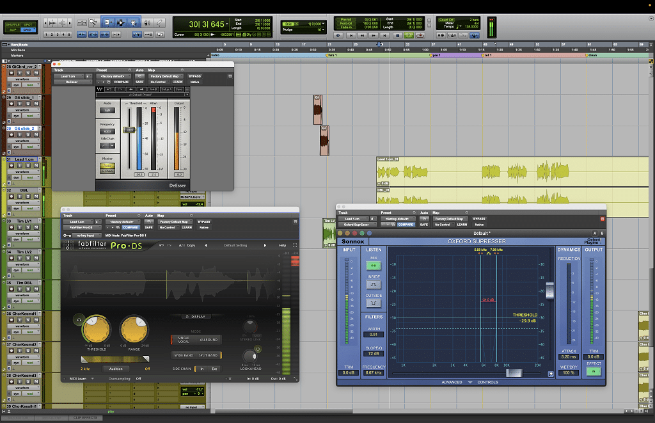Toggle Grid edit mode

pyautogui.click(x=28, y=29)
